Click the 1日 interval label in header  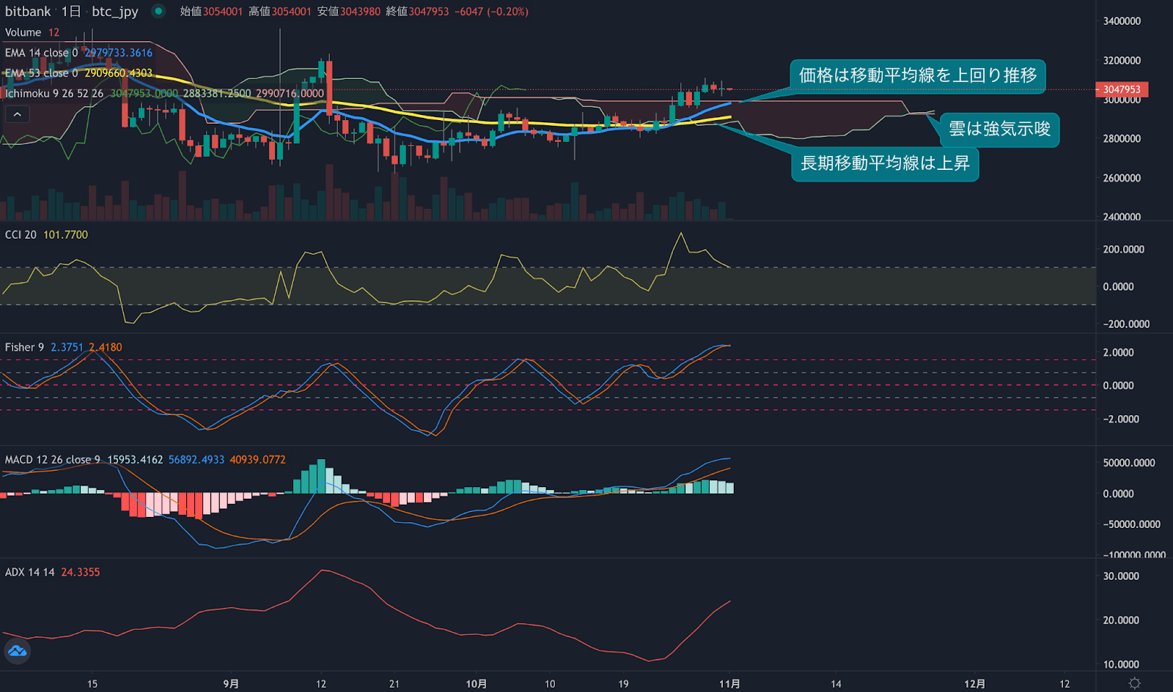coord(71,12)
